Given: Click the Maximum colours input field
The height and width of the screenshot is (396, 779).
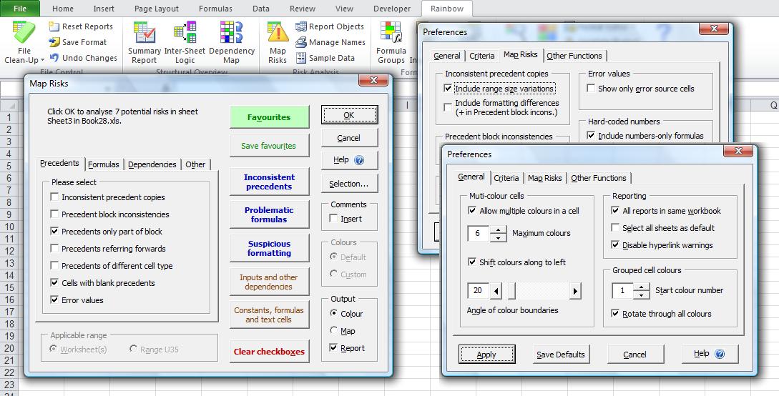Looking at the screenshot, I should (x=479, y=233).
